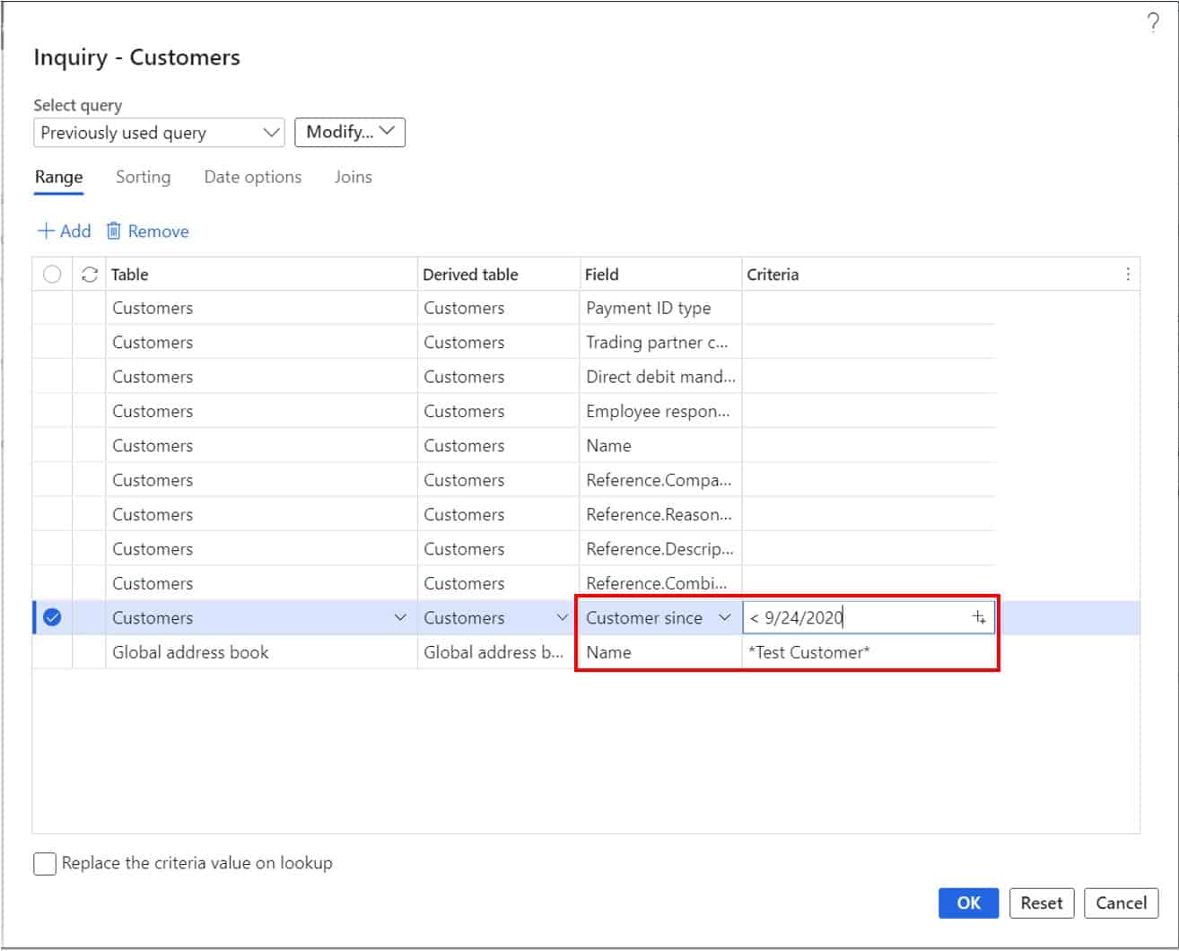
Task: Open the grid options via the ellipsis icon
Action: (1127, 274)
